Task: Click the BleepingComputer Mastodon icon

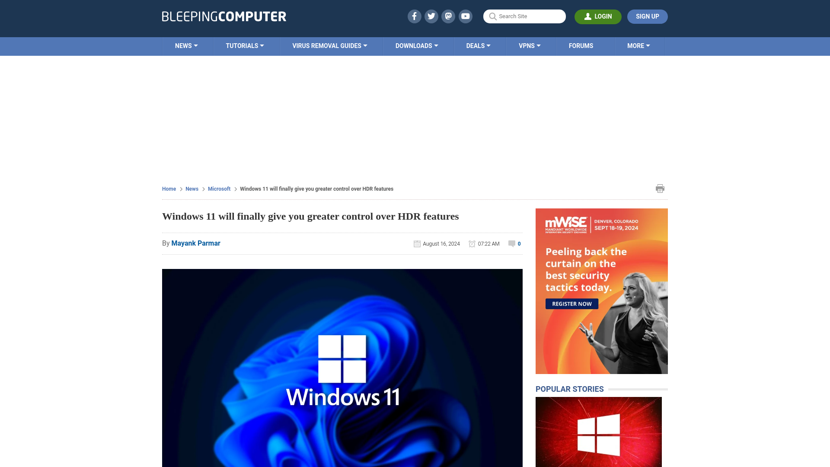Action: [x=449, y=16]
